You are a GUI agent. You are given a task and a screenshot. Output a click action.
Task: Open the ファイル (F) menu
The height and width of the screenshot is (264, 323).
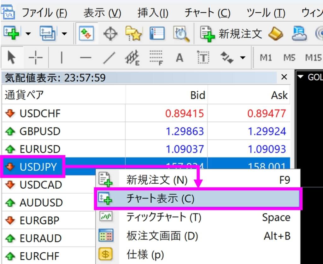click(x=44, y=13)
